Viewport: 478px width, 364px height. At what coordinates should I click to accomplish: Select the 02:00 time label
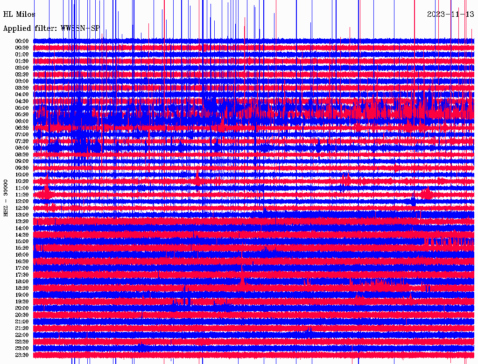point(22,68)
